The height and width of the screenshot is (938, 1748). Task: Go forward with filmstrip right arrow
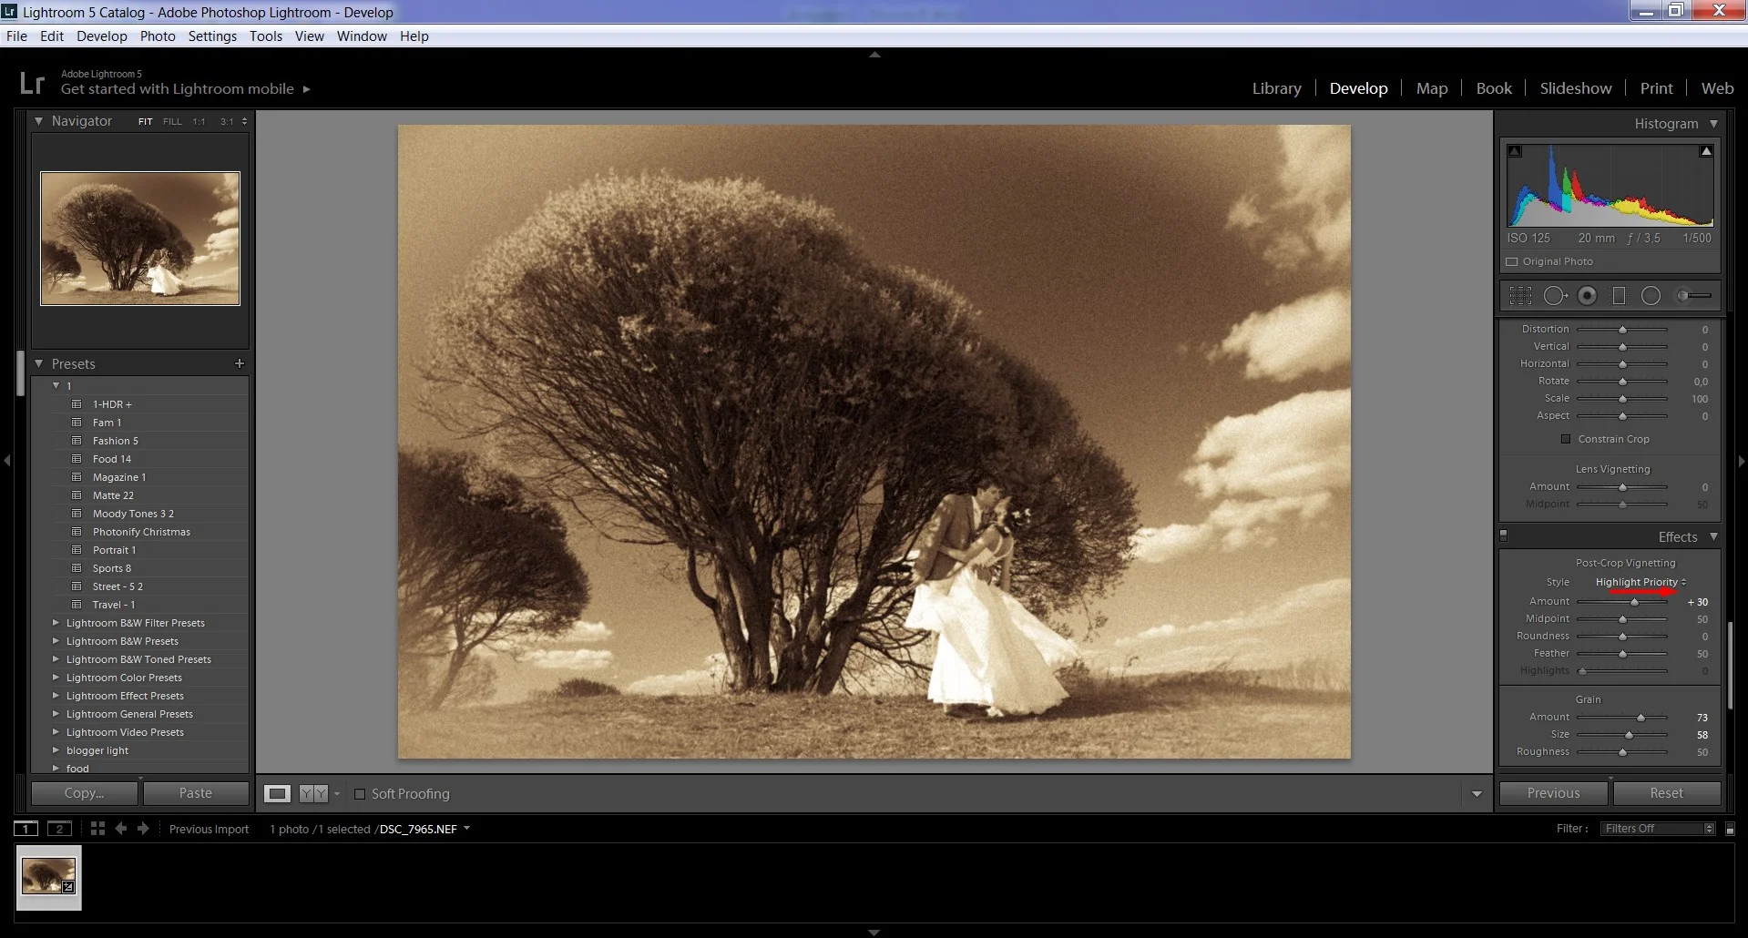[143, 828]
